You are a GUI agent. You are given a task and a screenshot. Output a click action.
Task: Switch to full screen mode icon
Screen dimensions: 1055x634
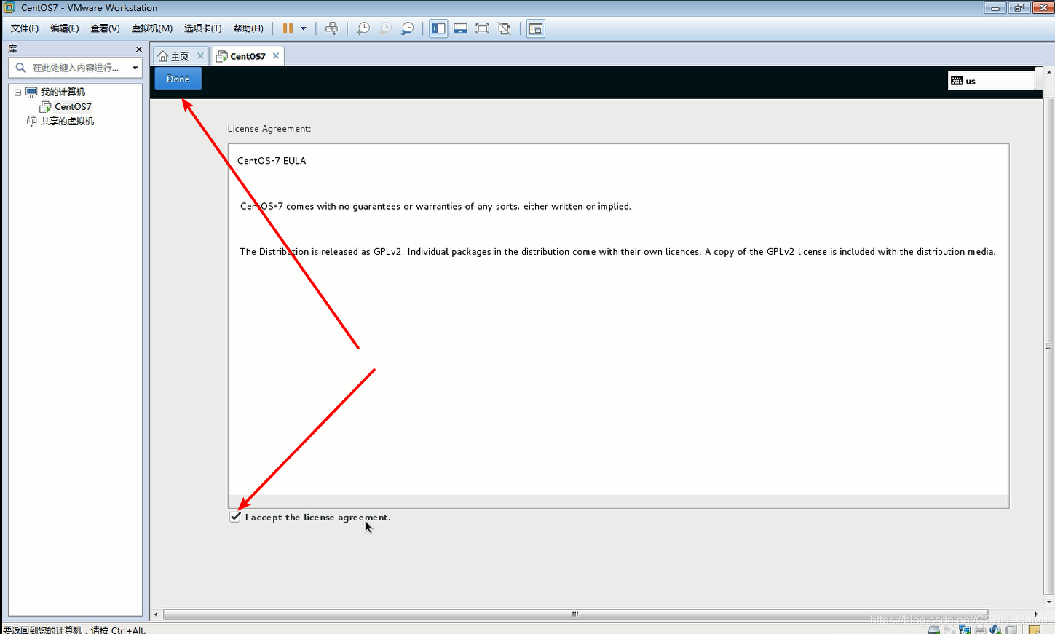482,28
